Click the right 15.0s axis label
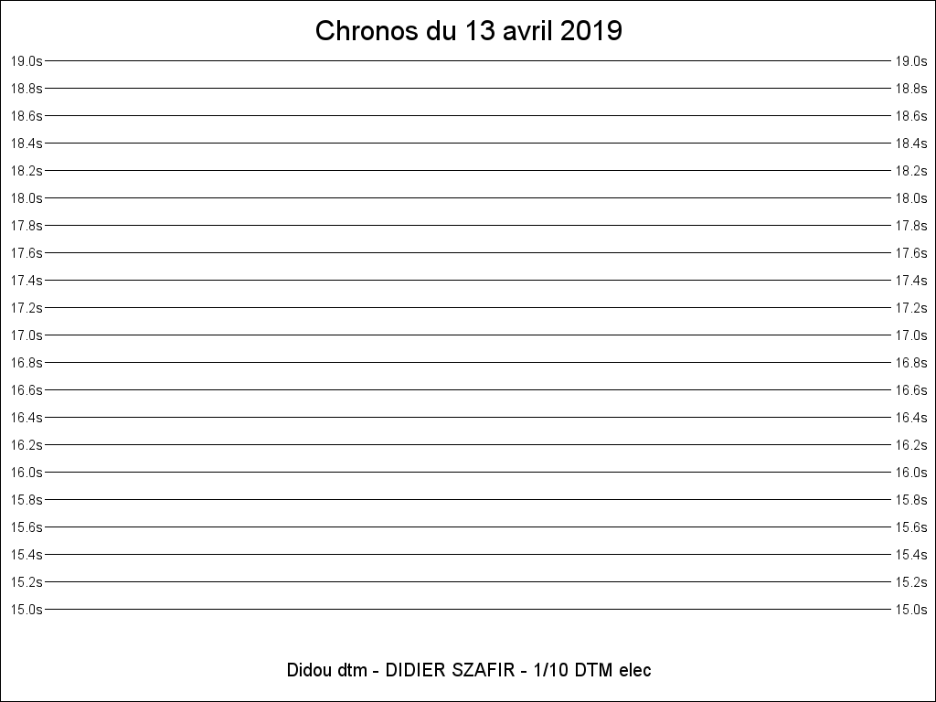 tap(911, 610)
